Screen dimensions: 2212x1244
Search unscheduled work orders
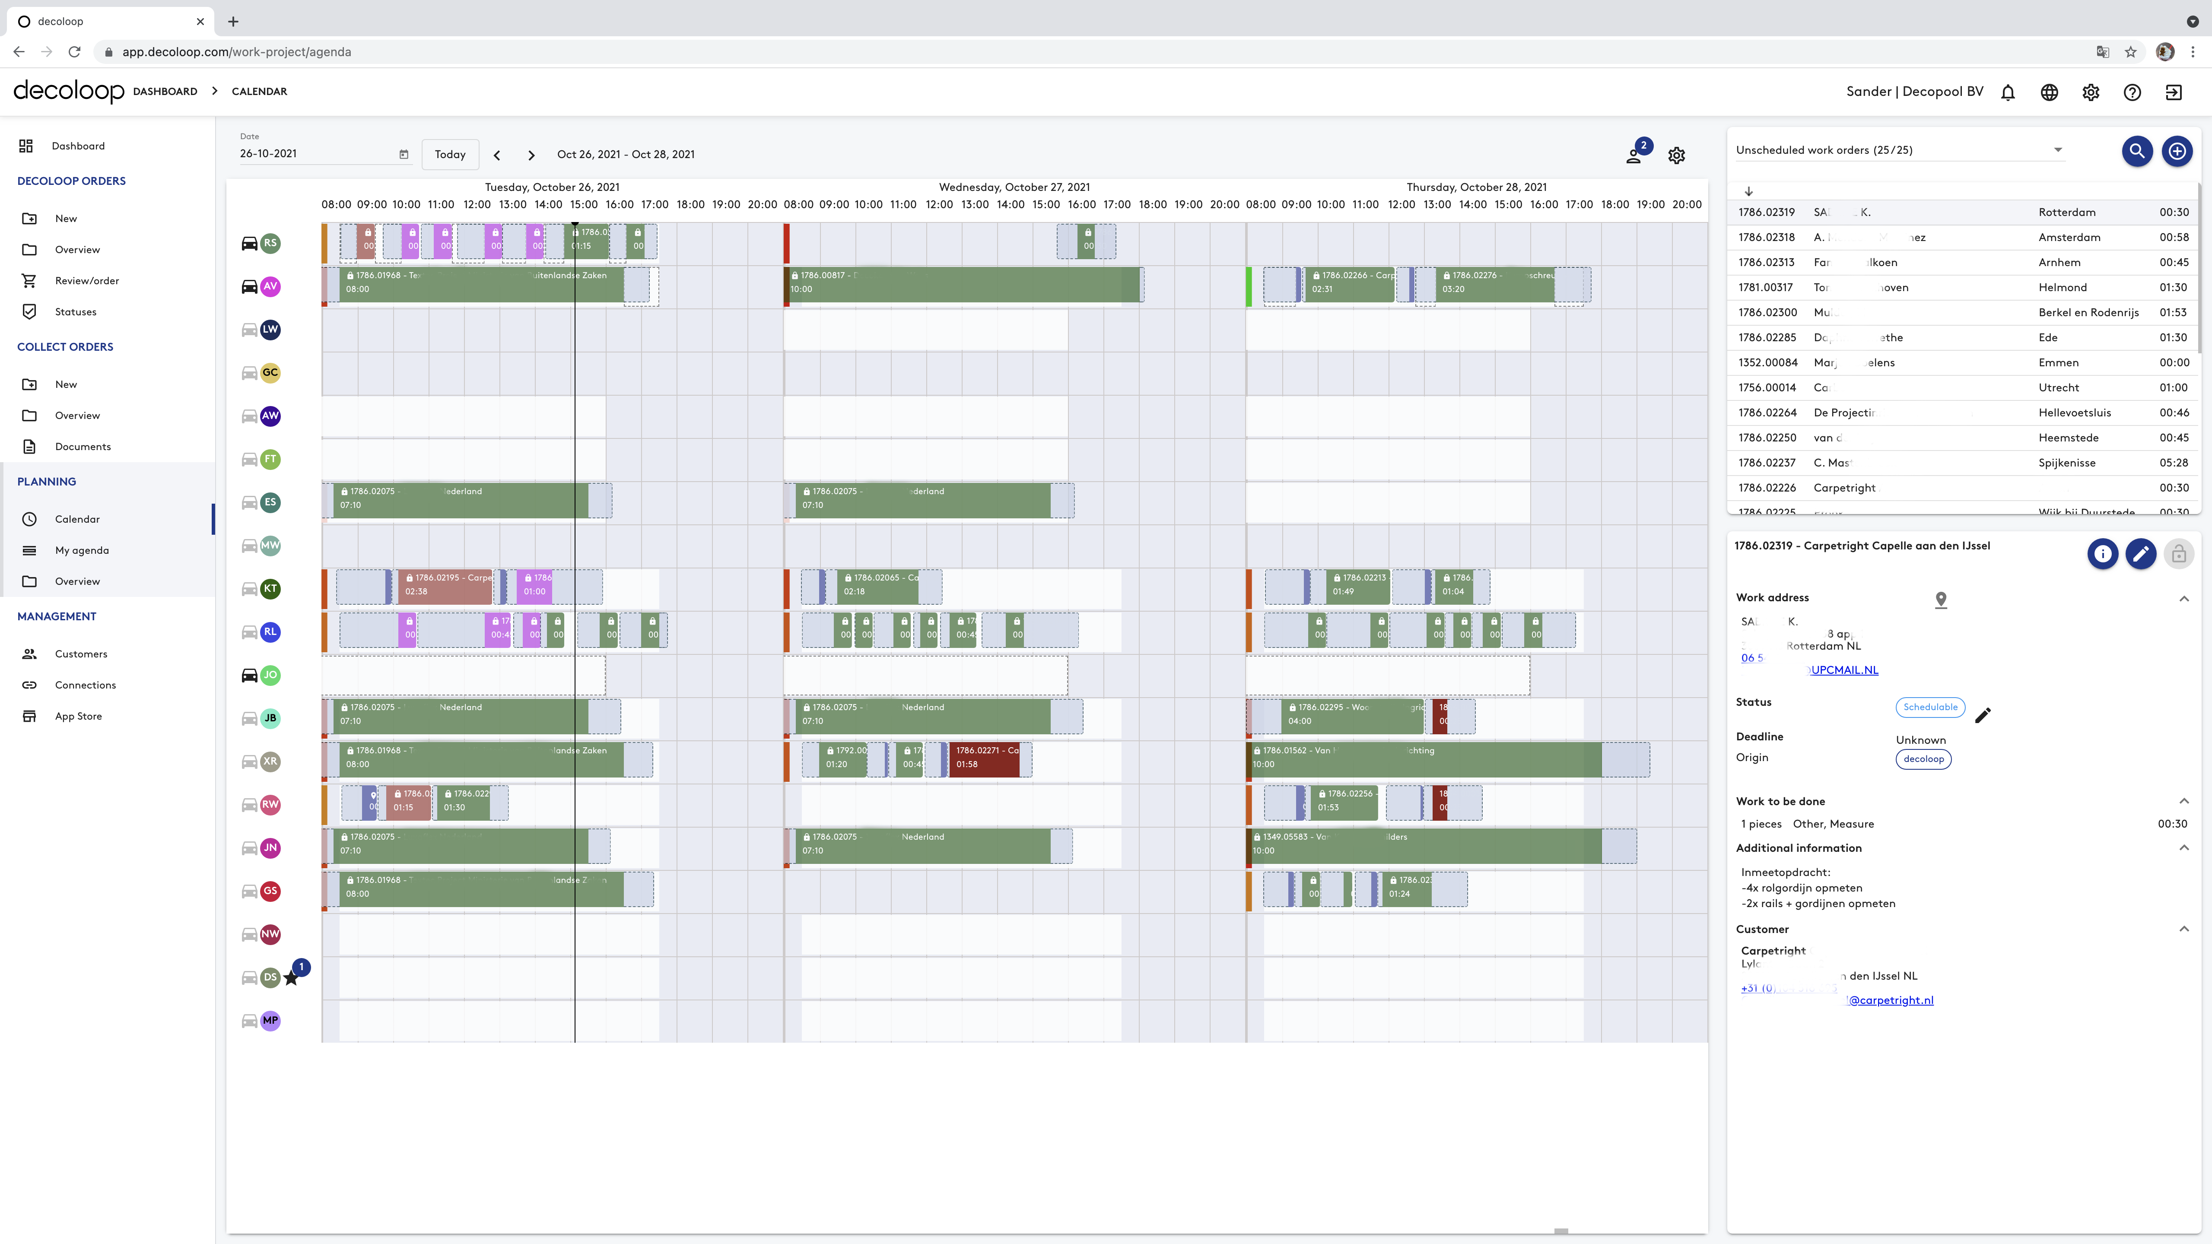pos(2136,151)
